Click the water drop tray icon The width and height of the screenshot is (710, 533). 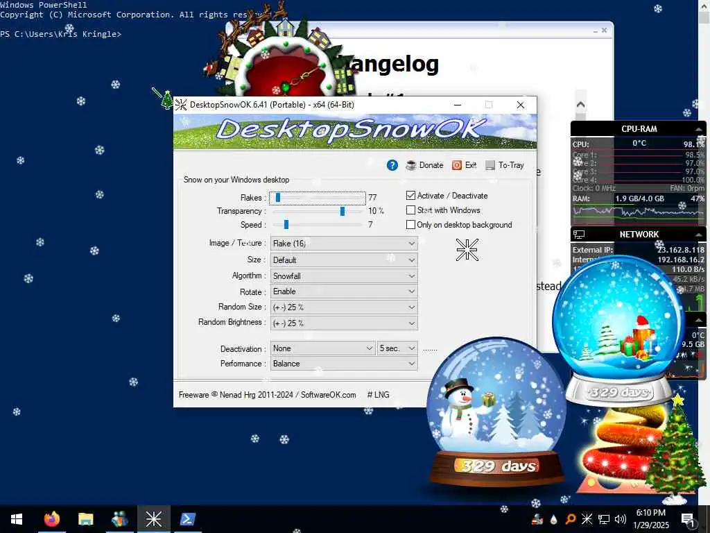[x=553, y=519]
